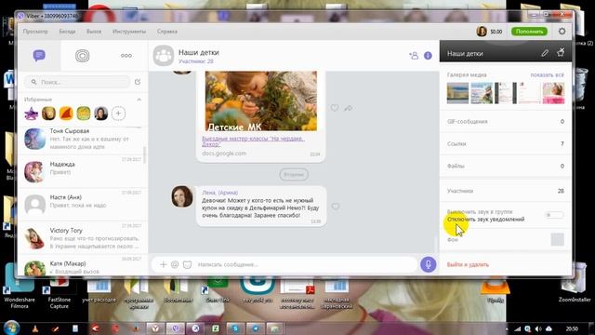The image size is (595, 335).
Task: Forward the Детские МК link message
Action: coord(348,108)
